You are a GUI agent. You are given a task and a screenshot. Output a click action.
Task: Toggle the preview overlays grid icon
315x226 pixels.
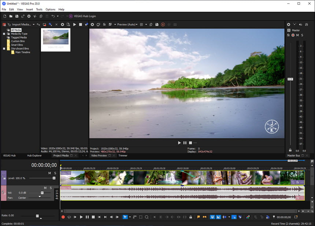141,25
